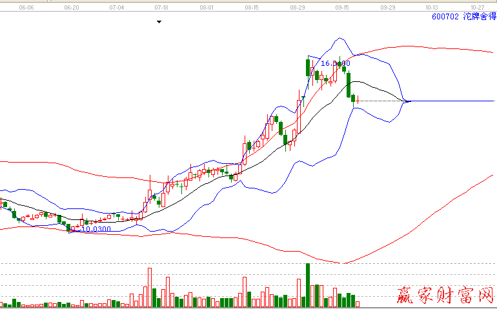This screenshot has height=311, width=497.
Task: Jump to the 08-15 date marker
Action: [x=252, y=8]
